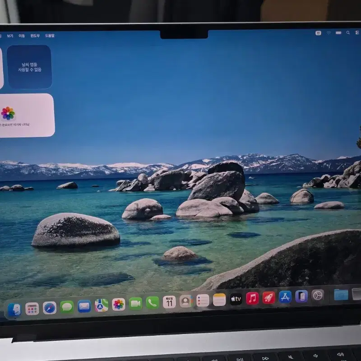This screenshot has height=361, width=361.
Task: Click the Weather widget saying 날씨 앱을 사용할 수 없음
Action: [29, 67]
